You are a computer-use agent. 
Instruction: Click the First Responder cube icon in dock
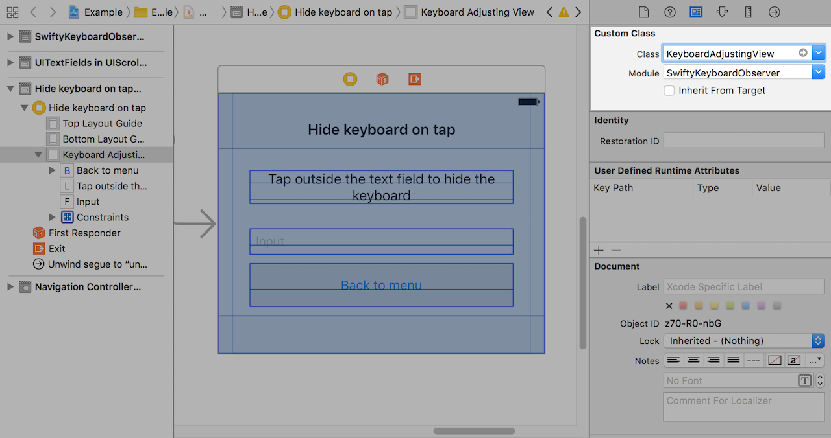point(382,79)
